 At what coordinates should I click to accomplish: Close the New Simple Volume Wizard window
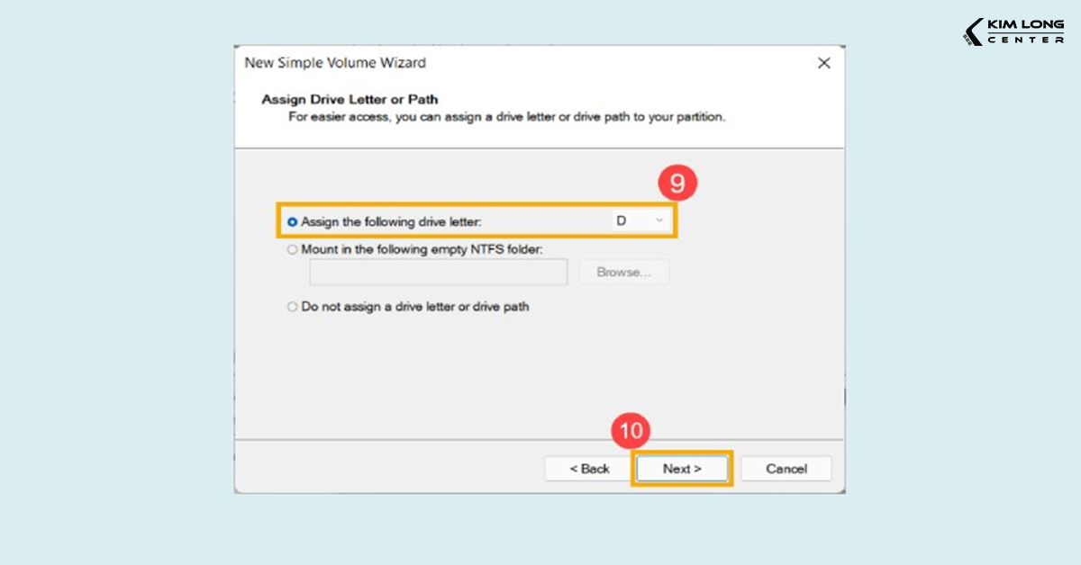822,63
